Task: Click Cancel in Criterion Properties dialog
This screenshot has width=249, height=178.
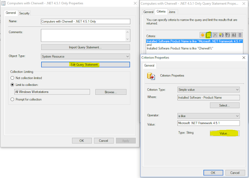Action: [x=235, y=173]
